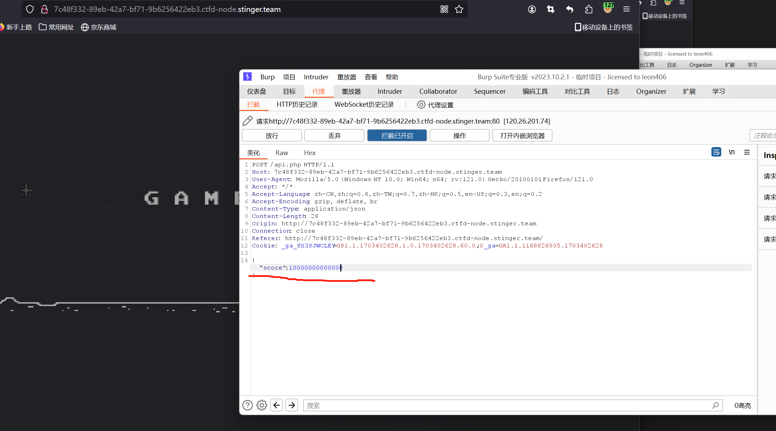Toggle the Intercept is on button
This screenshot has width=776, height=431.
pyautogui.click(x=397, y=135)
